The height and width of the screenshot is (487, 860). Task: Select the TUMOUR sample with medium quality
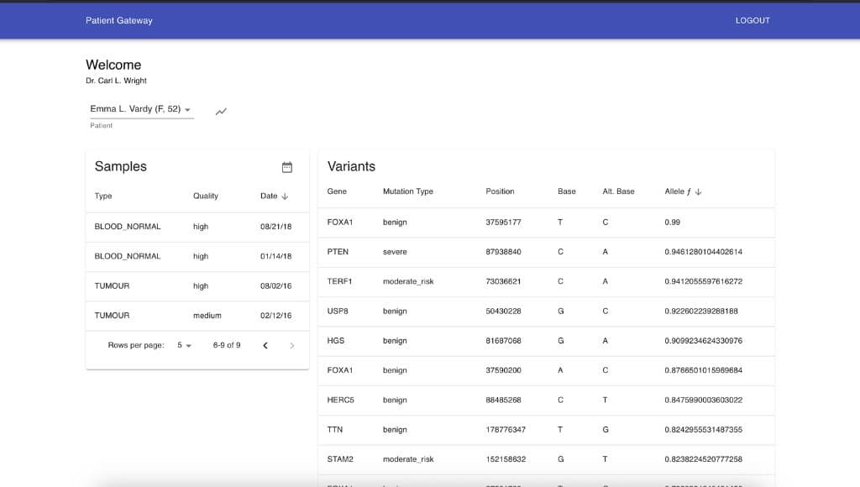point(197,316)
